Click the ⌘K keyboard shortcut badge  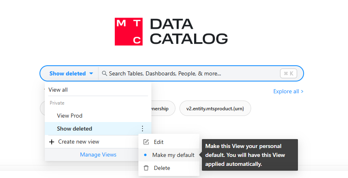point(289,73)
